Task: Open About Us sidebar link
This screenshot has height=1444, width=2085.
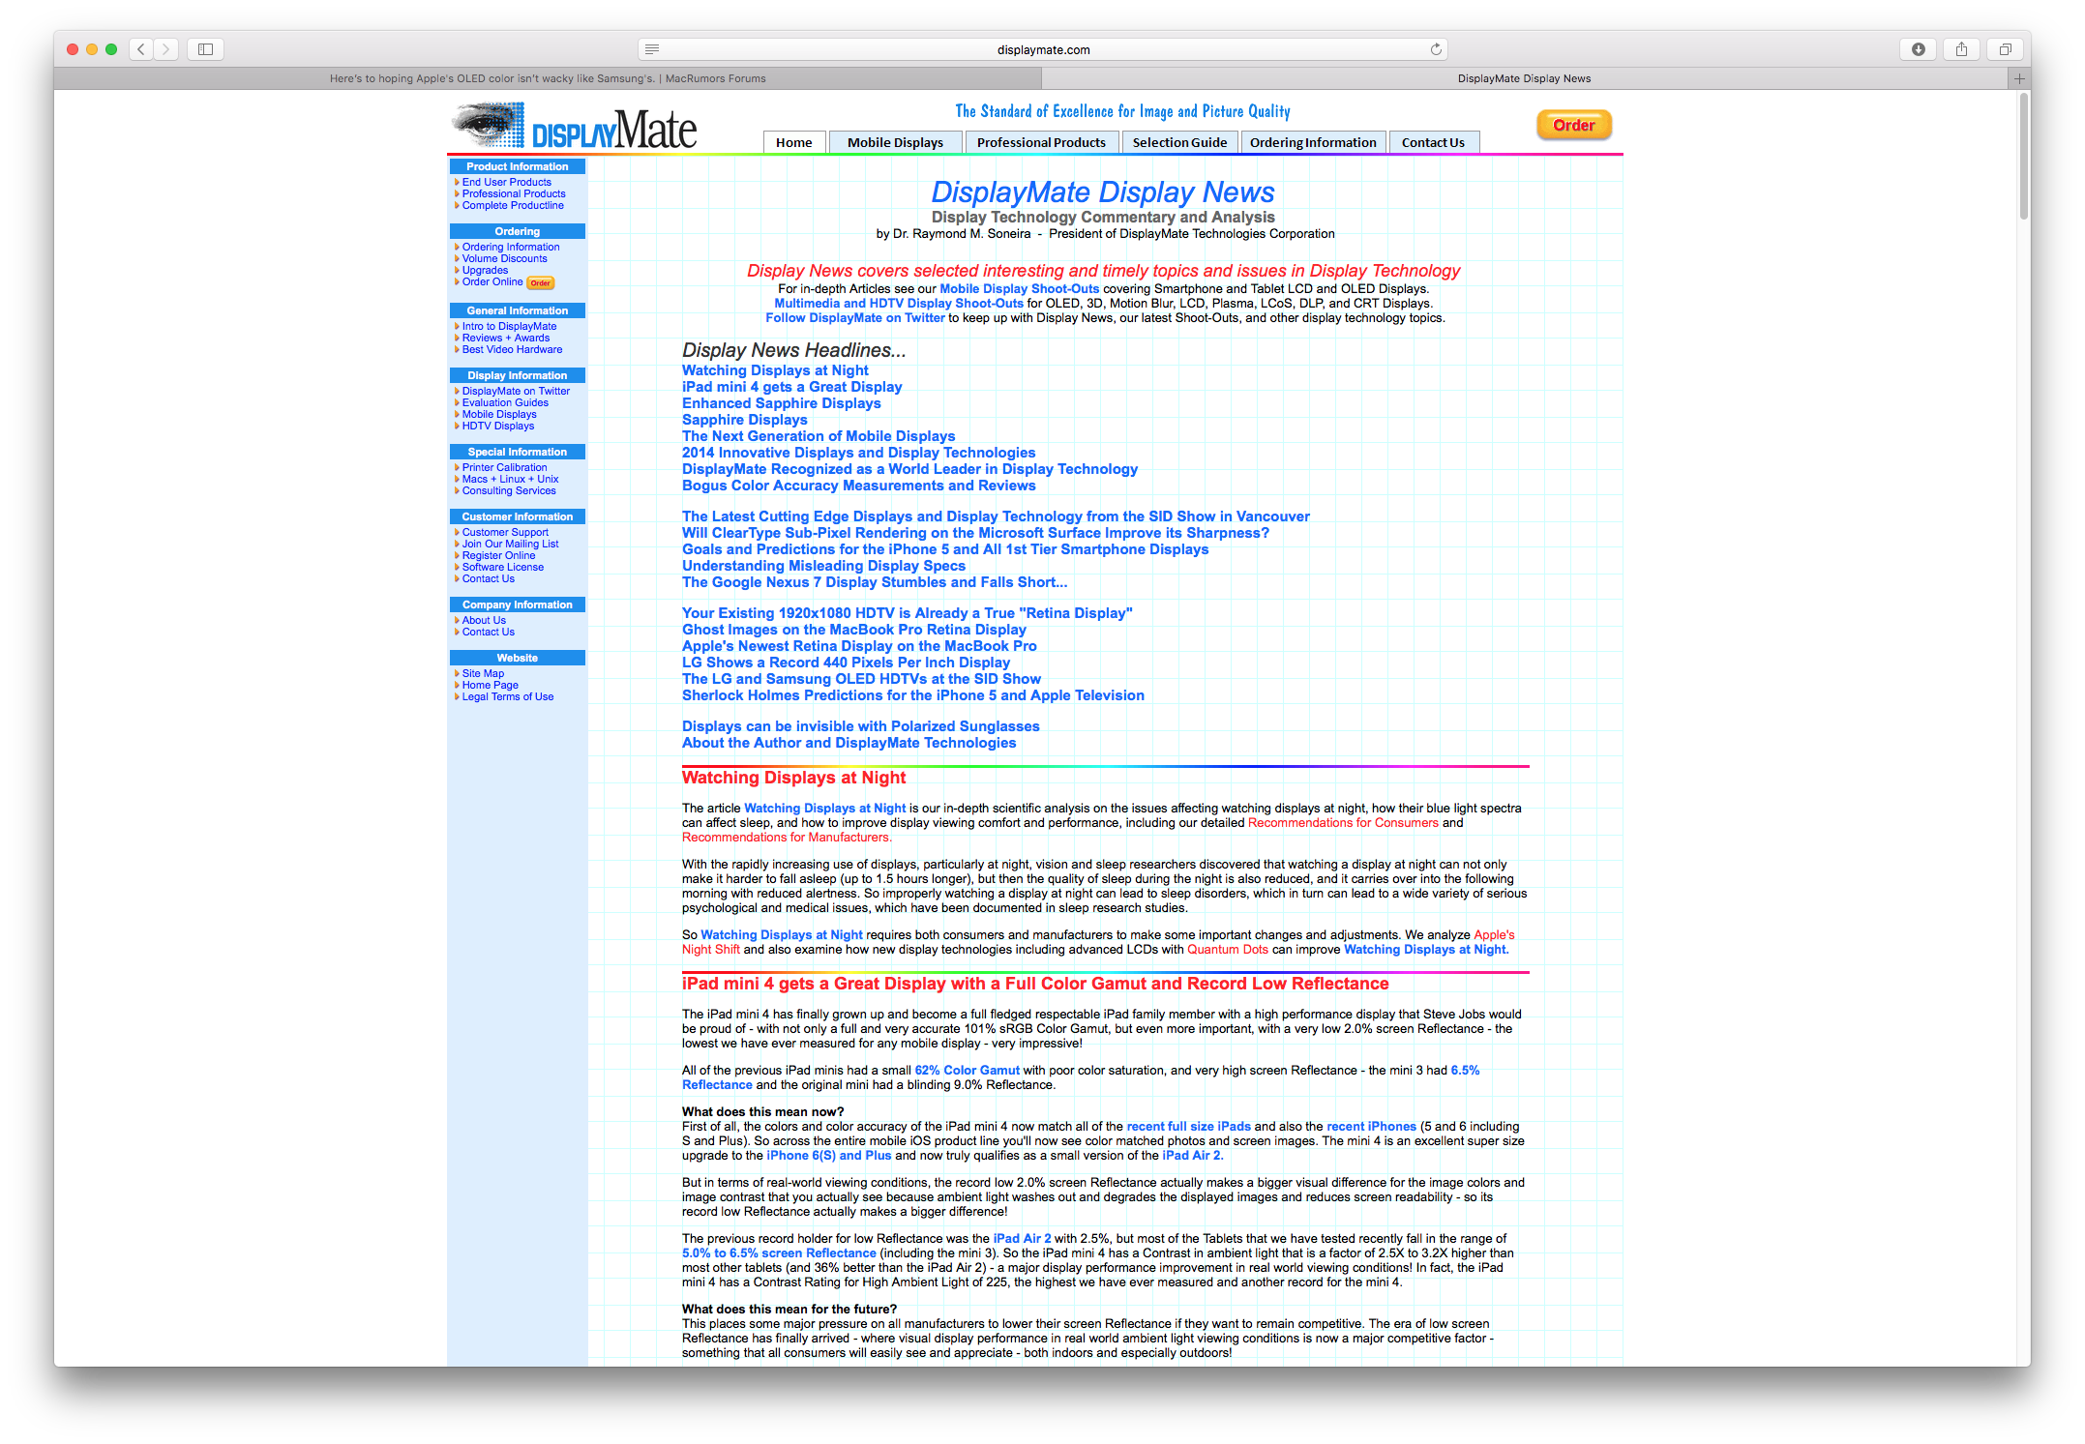Action: pos(484,620)
